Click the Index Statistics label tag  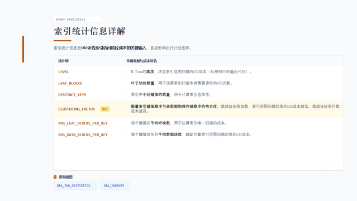pos(78,20)
